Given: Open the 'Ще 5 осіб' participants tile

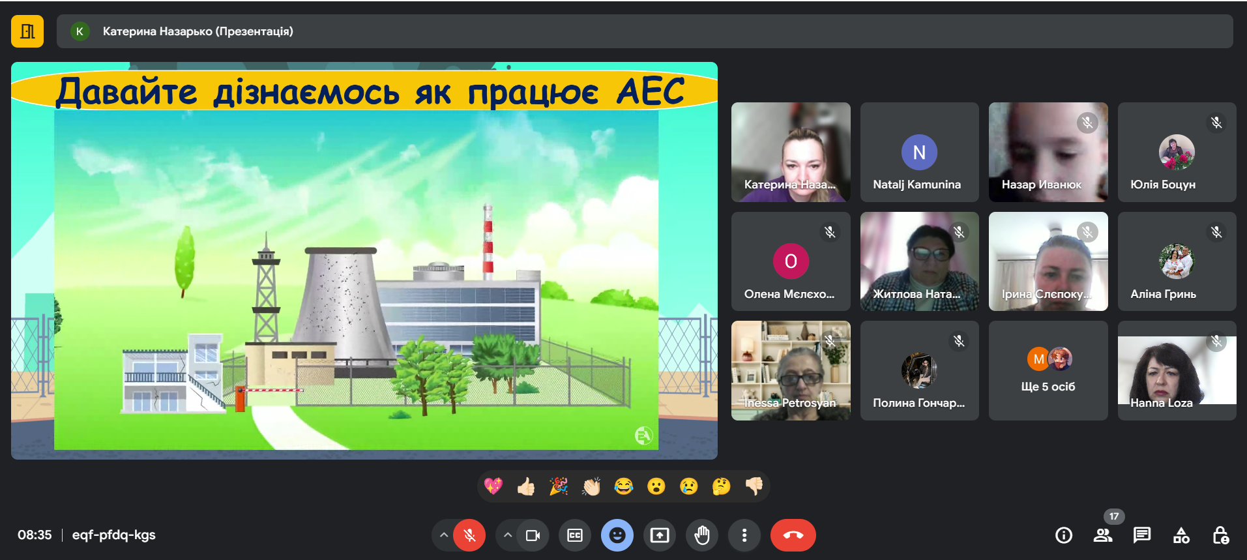Looking at the screenshot, I should click(1048, 370).
